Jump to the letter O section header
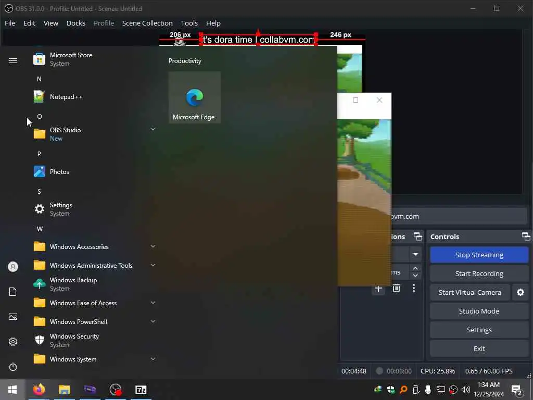This screenshot has height=400, width=533. pos(40,116)
